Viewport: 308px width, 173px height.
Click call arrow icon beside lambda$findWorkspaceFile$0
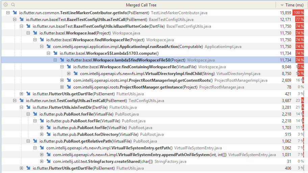coord(62,60)
